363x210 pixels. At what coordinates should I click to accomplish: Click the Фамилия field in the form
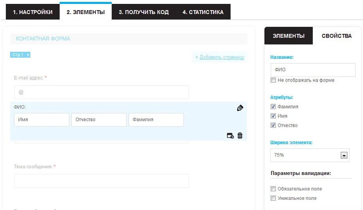[x=156, y=120]
